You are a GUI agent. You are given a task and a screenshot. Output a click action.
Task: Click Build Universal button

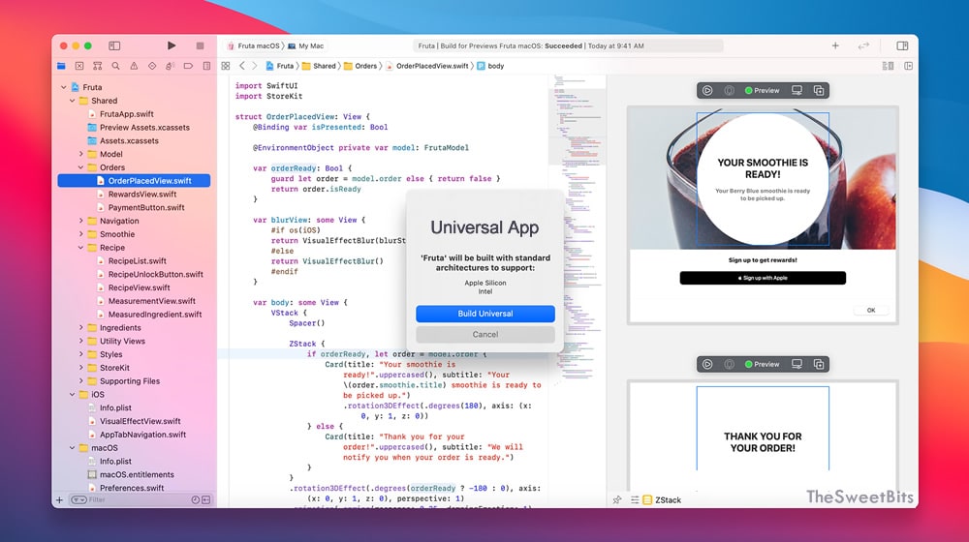tap(485, 314)
